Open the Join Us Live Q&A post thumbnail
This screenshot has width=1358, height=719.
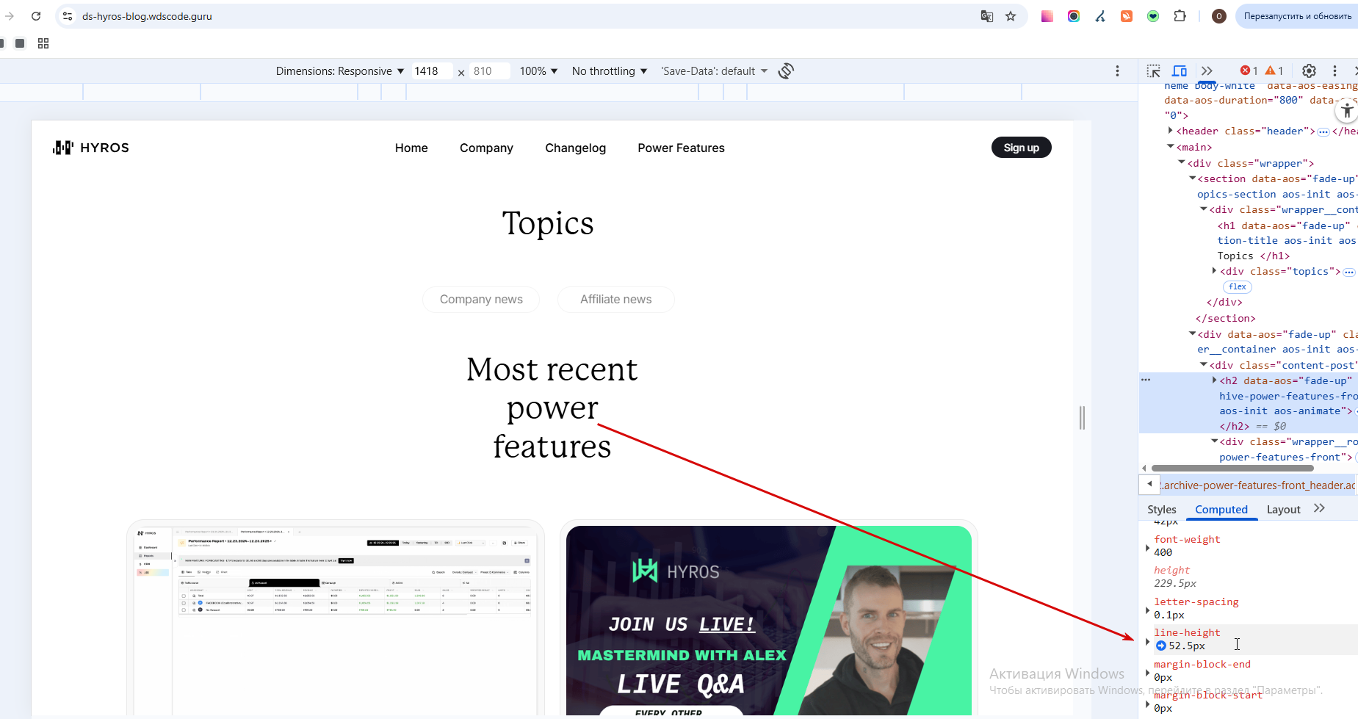769,620
